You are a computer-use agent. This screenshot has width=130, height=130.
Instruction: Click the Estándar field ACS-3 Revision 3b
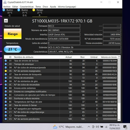(x=84, y=47)
